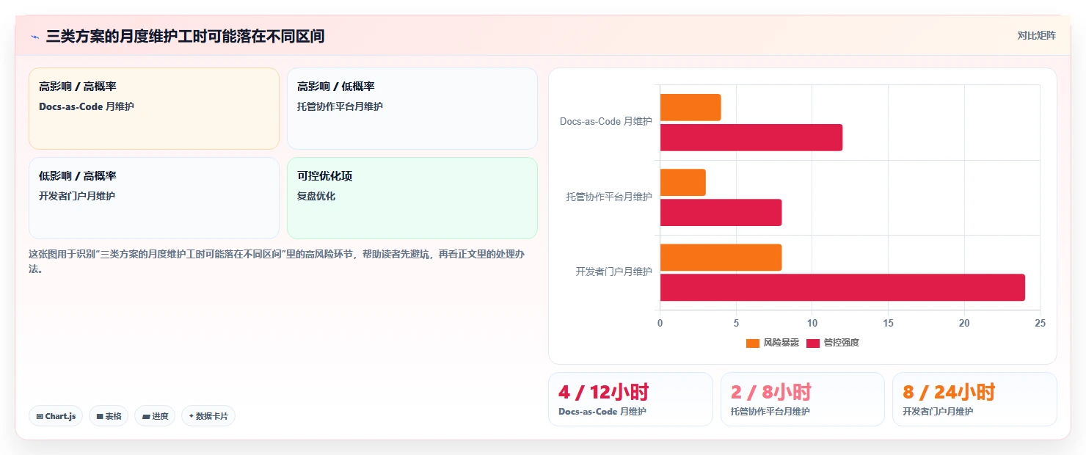Click the Chart.js tag chip
This screenshot has height=455, width=1086.
tap(56, 416)
